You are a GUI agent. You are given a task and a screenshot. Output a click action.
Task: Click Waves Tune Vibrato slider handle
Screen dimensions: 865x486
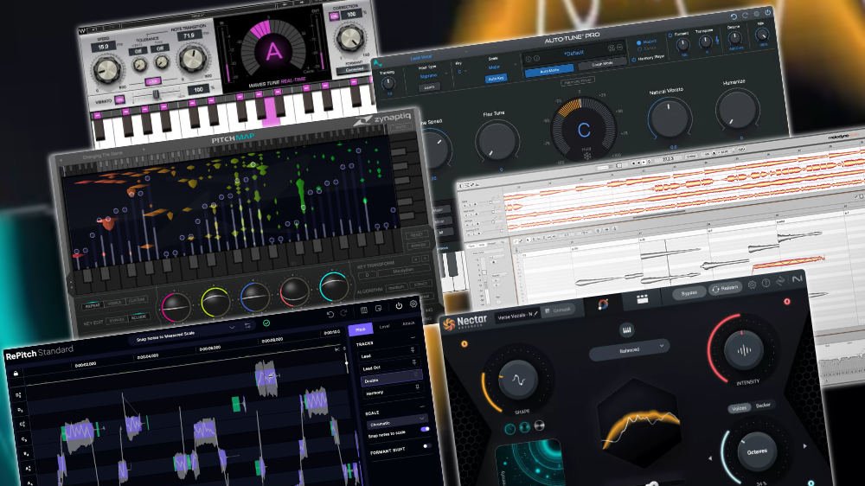pos(157,95)
